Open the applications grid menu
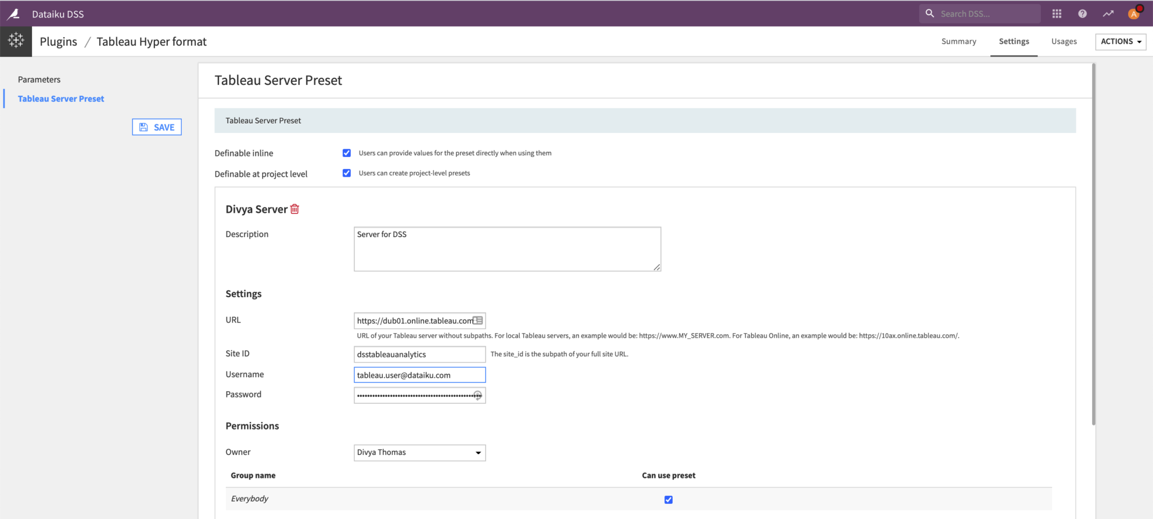The image size is (1153, 519). pos(1057,14)
